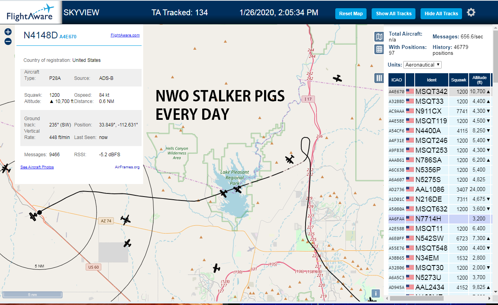Zoom in with the plus map button
The height and width of the screenshot is (305, 498).
tap(8, 32)
